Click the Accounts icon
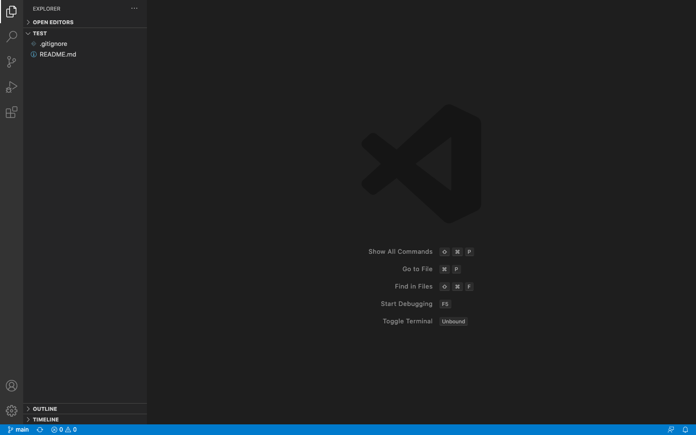This screenshot has width=696, height=435. tap(12, 386)
